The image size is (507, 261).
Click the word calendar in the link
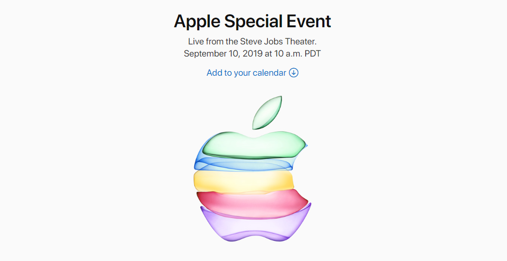[269, 73]
